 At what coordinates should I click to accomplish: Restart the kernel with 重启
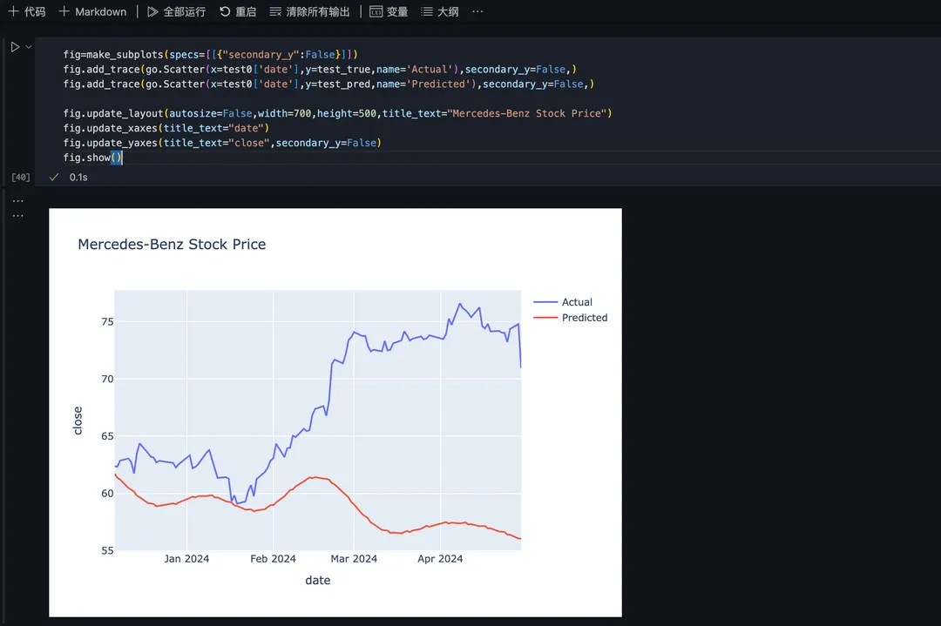[238, 11]
